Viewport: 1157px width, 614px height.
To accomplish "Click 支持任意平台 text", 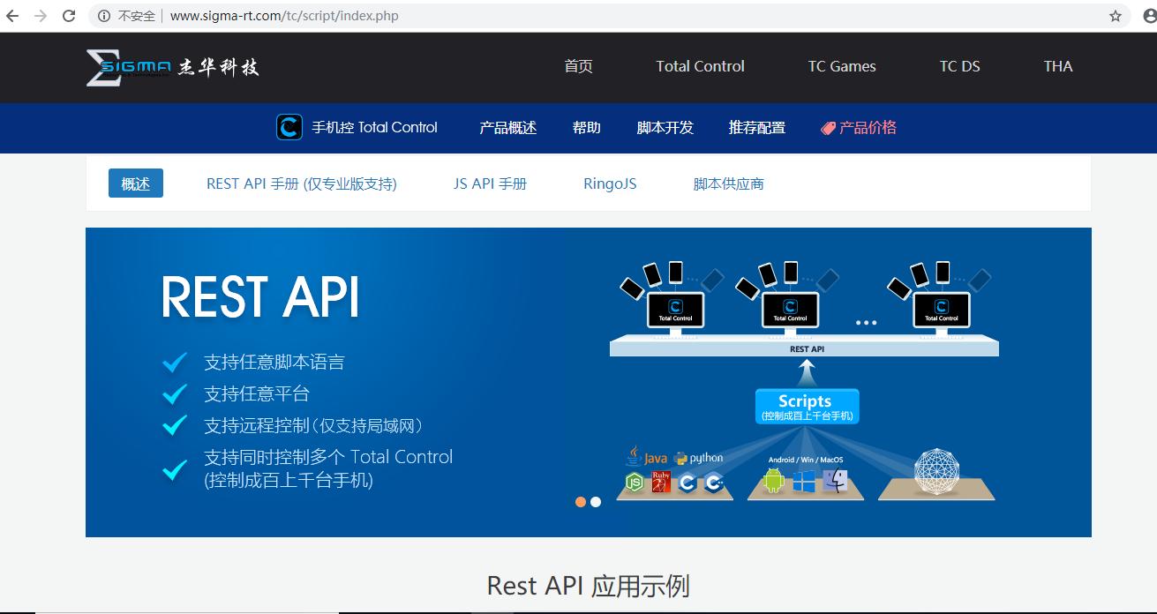I will click(x=257, y=393).
